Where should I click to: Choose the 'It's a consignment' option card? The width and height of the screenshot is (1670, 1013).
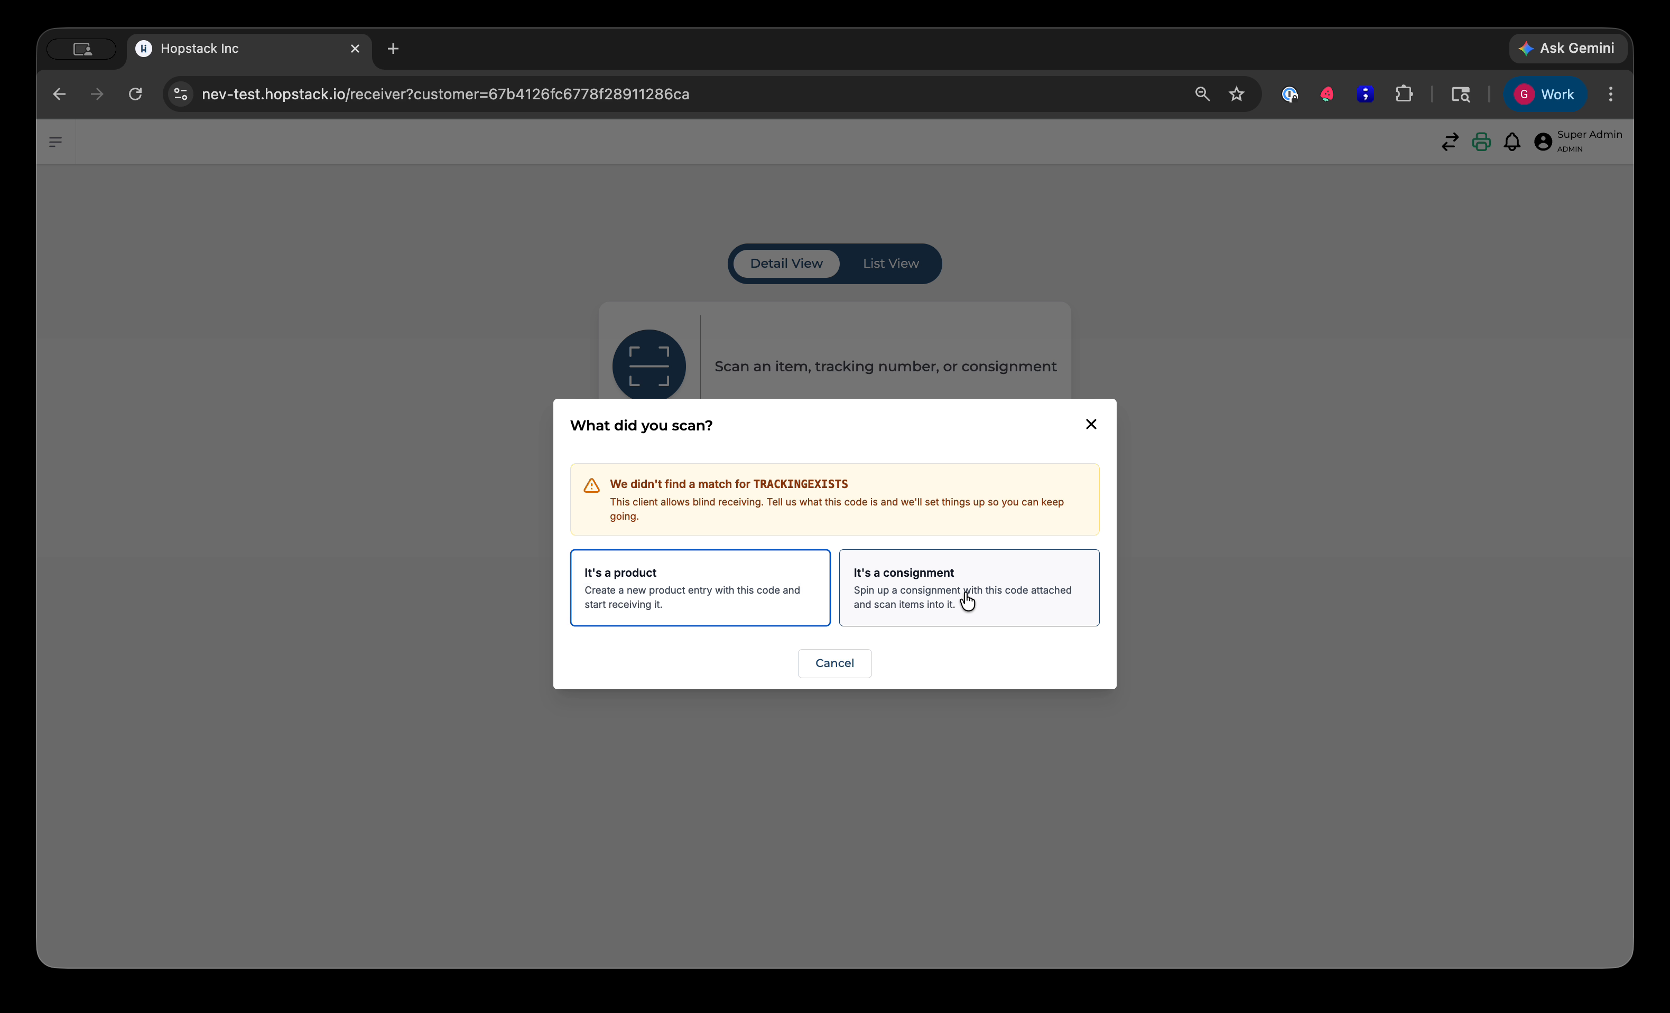(x=969, y=588)
